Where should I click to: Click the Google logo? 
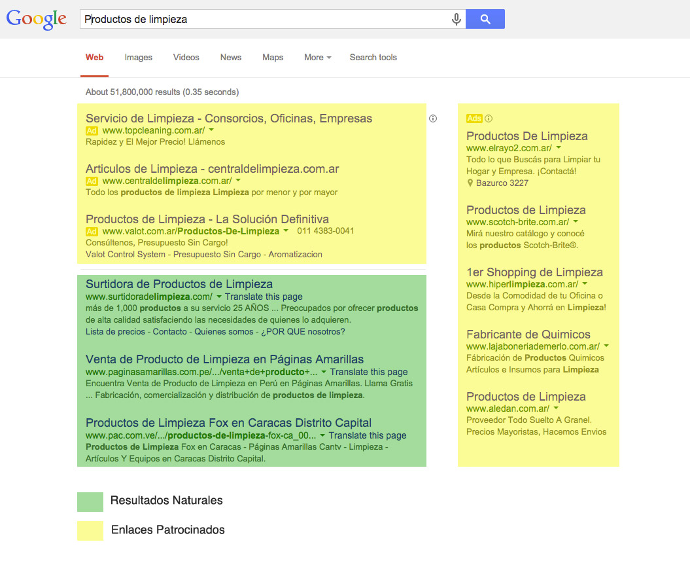pos(36,19)
